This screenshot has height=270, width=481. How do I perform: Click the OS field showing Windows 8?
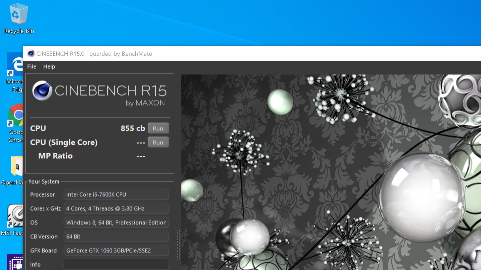pyautogui.click(x=116, y=222)
